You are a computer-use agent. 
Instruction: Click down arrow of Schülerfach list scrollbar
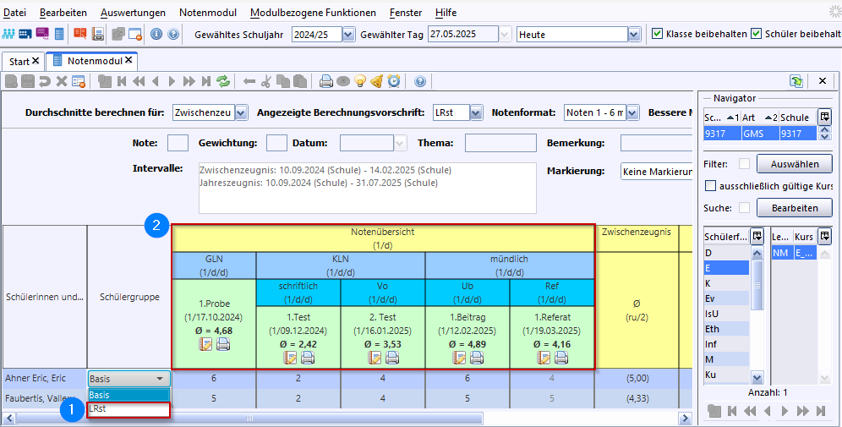tap(757, 377)
